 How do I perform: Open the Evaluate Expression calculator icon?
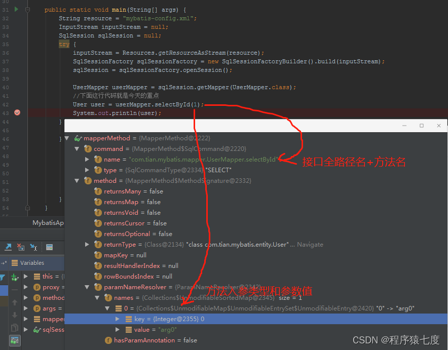click(x=49, y=247)
